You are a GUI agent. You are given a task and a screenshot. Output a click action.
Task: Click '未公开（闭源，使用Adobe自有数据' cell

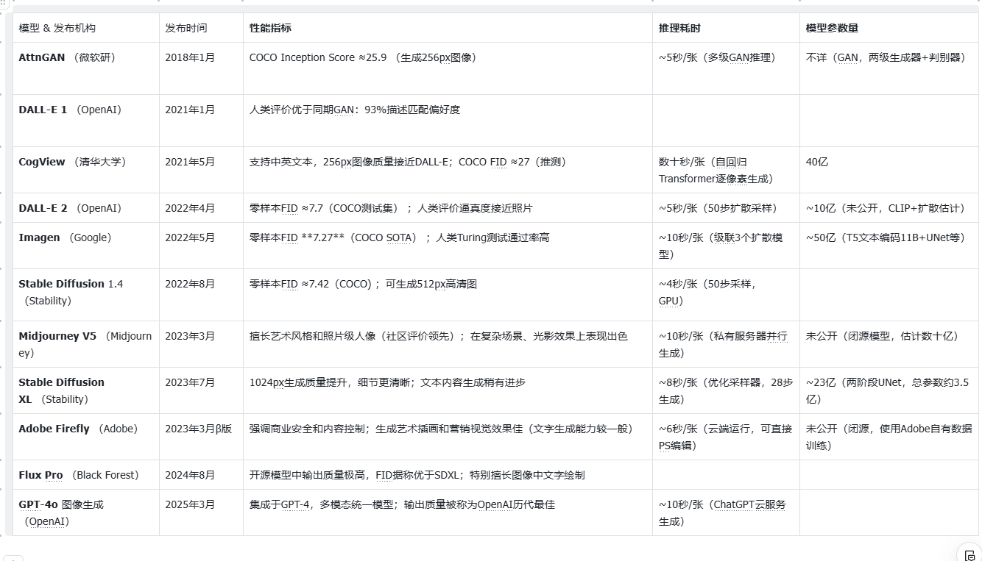(x=889, y=437)
